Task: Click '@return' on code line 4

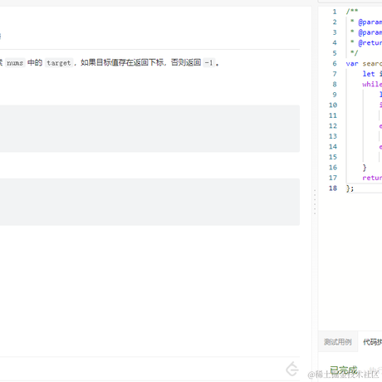Action: click(x=370, y=42)
